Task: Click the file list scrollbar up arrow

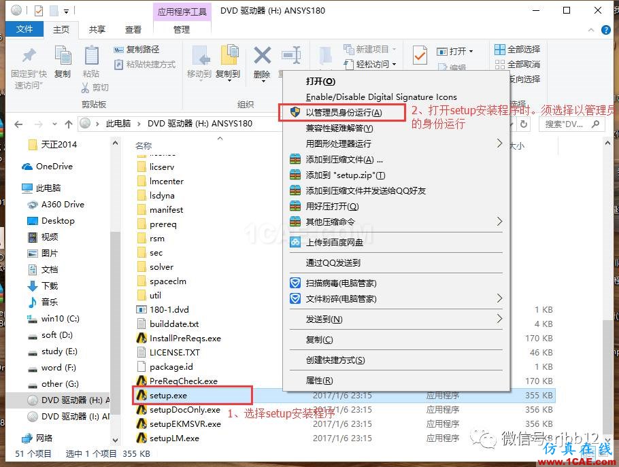Action: [607, 143]
